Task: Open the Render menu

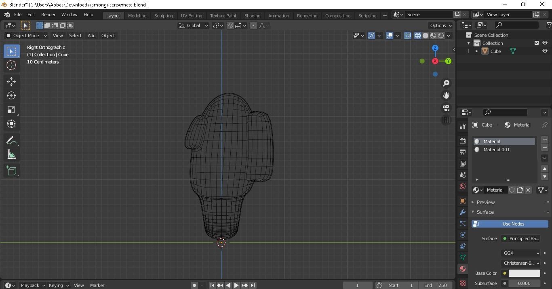Action: click(48, 15)
